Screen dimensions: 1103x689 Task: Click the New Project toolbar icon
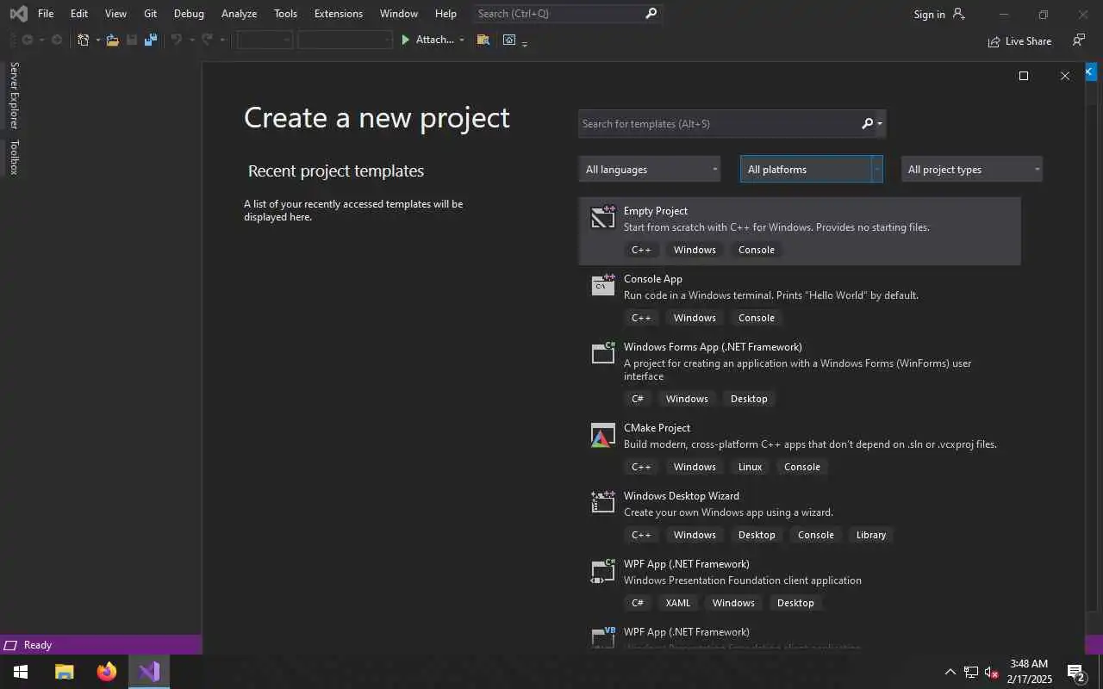84,40
